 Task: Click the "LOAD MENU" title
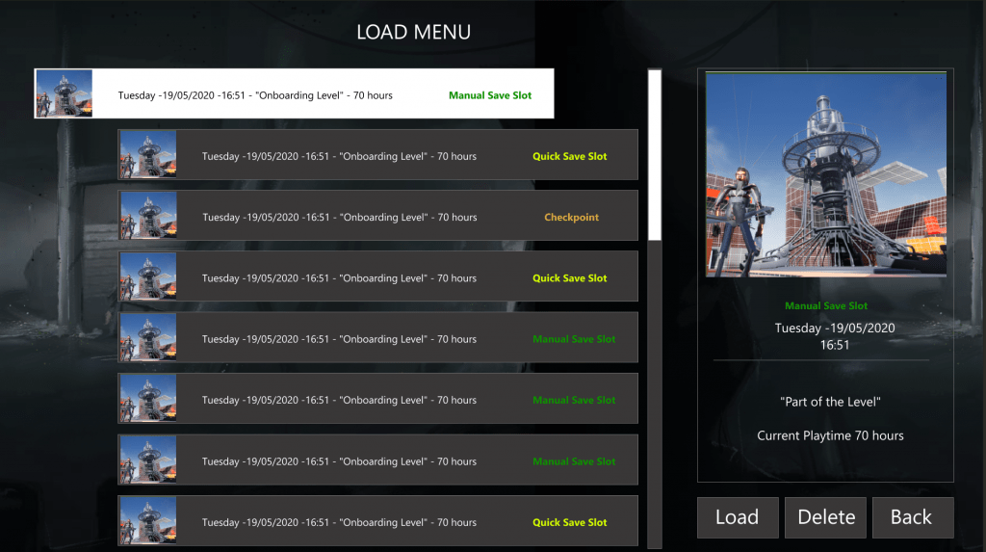pos(413,32)
